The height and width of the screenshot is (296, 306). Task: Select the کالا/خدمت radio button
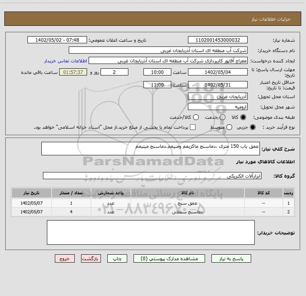point(196,117)
